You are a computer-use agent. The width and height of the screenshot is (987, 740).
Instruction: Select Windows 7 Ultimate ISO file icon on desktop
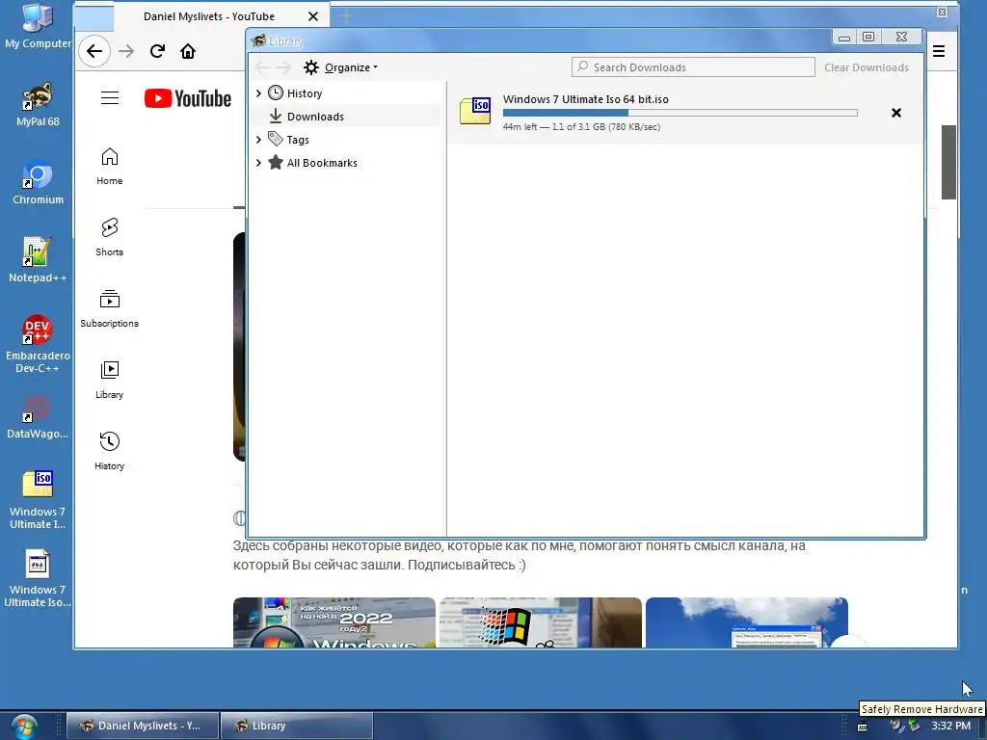click(38, 500)
